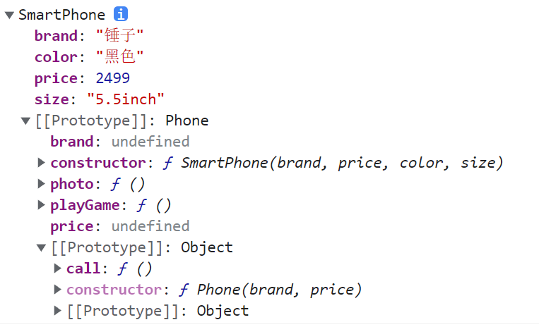Collapse the [[Prototype]]: Phone node
The height and width of the screenshot is (327, 539).
click(x=25, y=121)
